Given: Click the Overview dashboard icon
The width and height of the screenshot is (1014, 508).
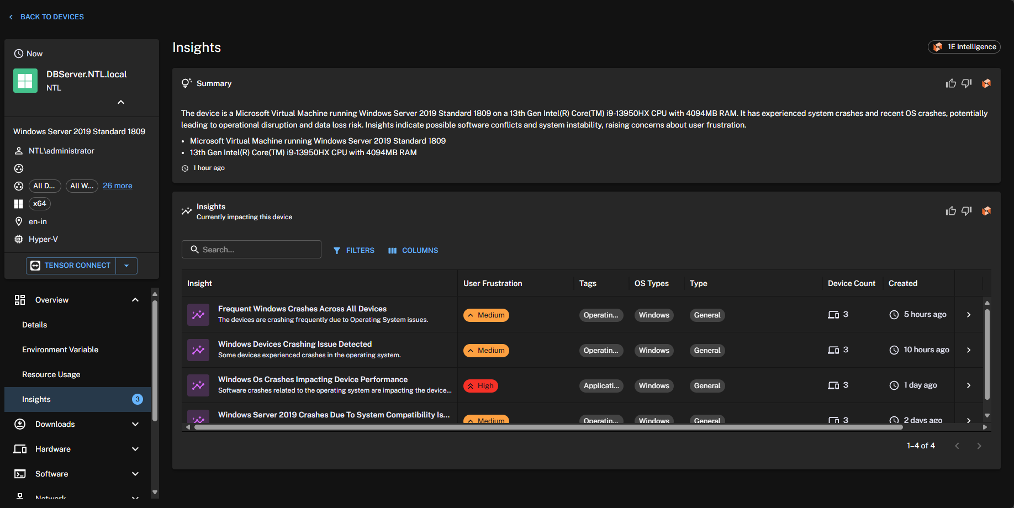Looking at the screenshot, I should pyautogui.click(x=20, y=300).
